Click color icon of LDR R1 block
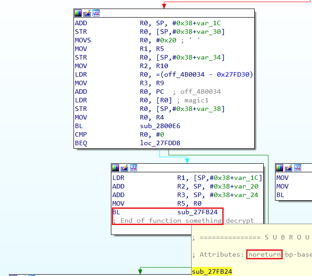Screen dimensions: 312x276 pos(115,168)
